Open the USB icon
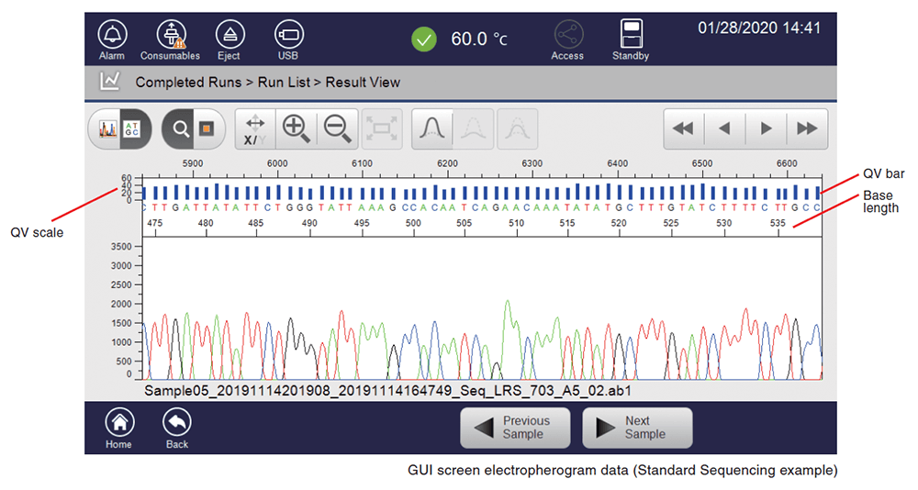This screenshot has width=918, height=490. click(288, 36)
